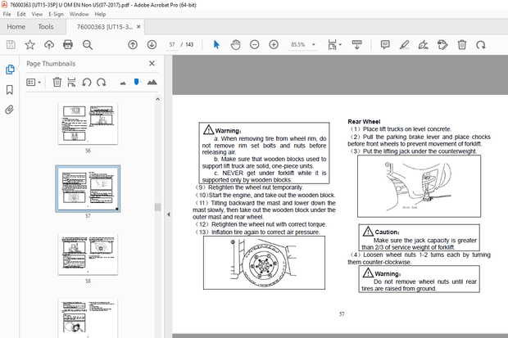Open the E-Sign menu
Screen dimensions: 508x338
pos(56,14)
